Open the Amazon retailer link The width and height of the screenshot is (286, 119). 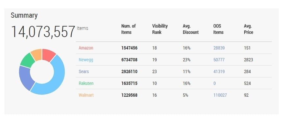pyautogui.click(x=86, y=48)
